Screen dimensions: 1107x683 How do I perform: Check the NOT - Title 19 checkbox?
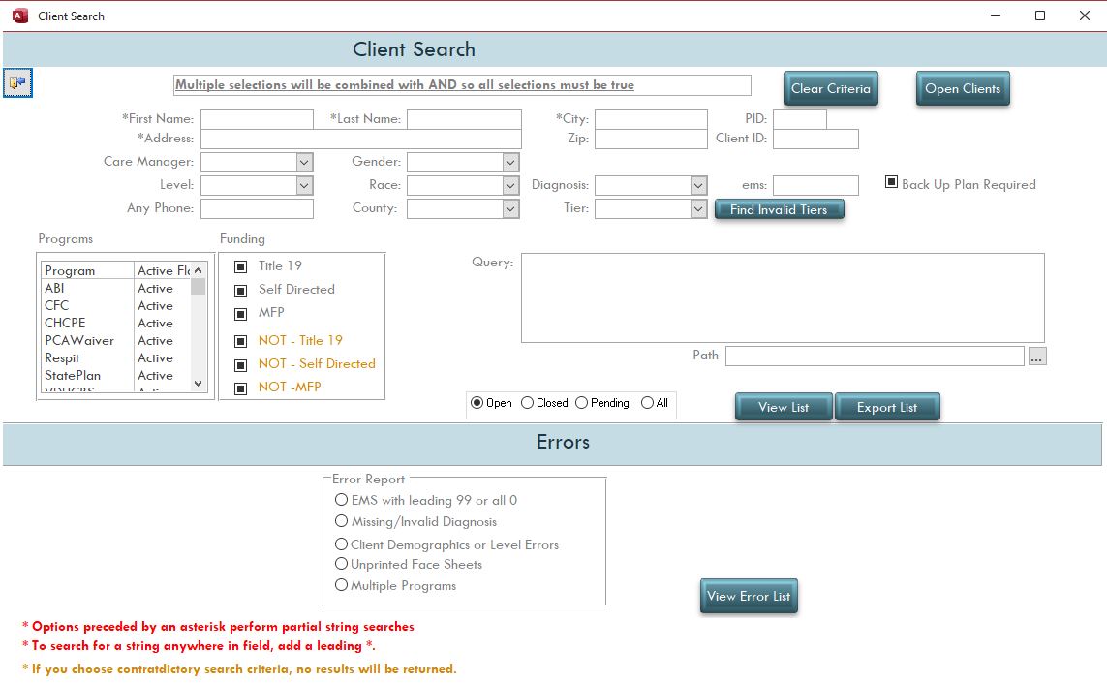241,342
